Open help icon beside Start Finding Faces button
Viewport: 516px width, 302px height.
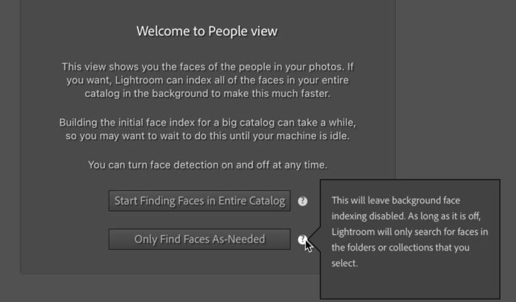click(303, 201)
